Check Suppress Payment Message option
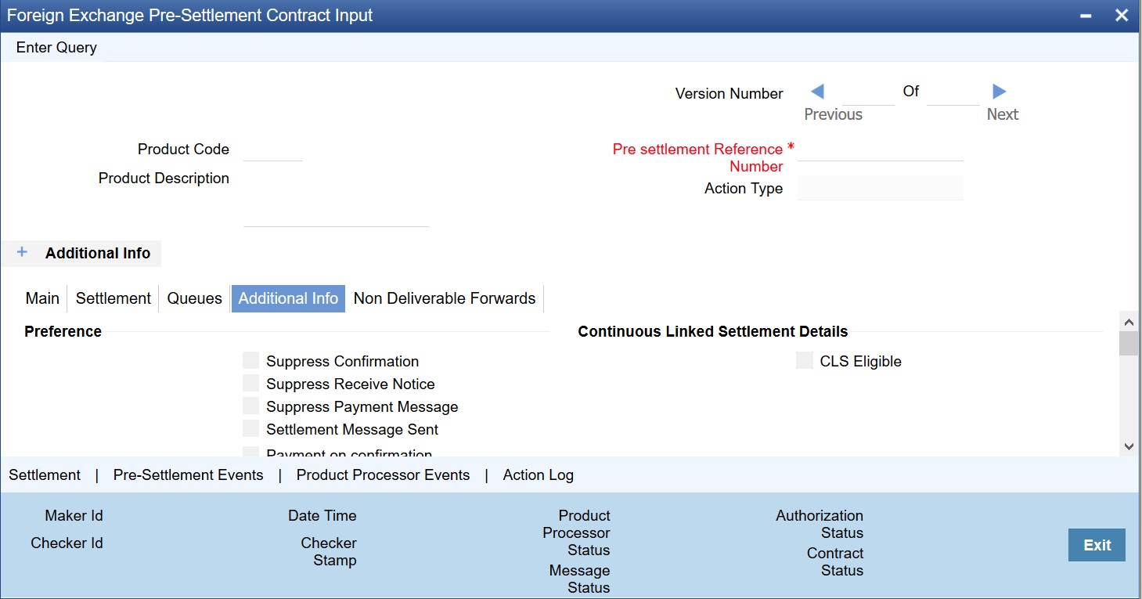1142x599 pixels. 250,406
